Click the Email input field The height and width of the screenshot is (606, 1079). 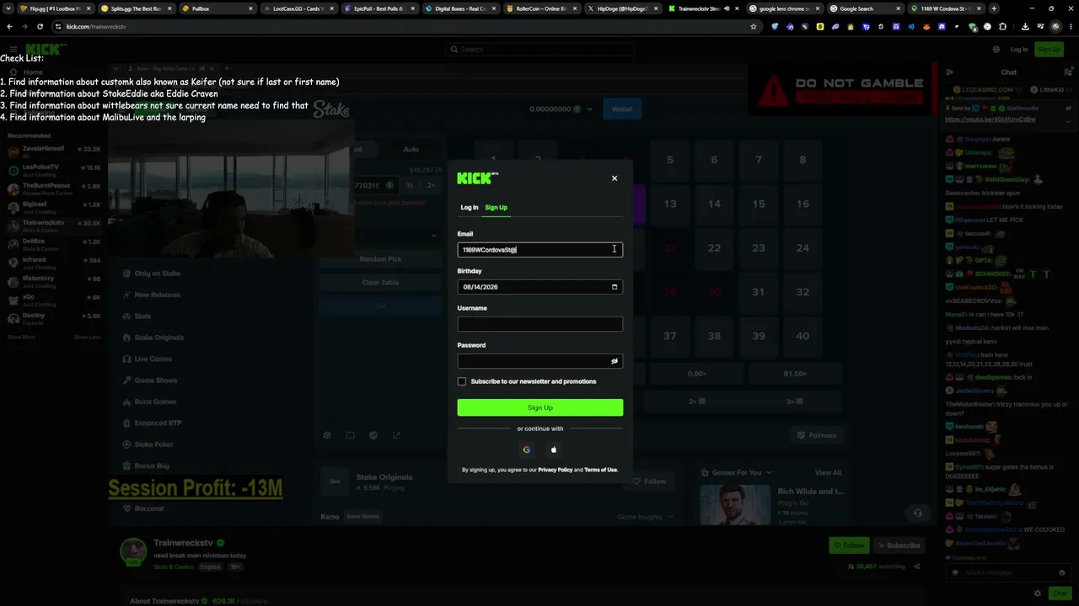click(539, 250)
